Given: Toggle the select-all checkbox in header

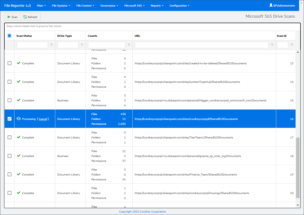Looking at the screenshot, I should [10, 36].
